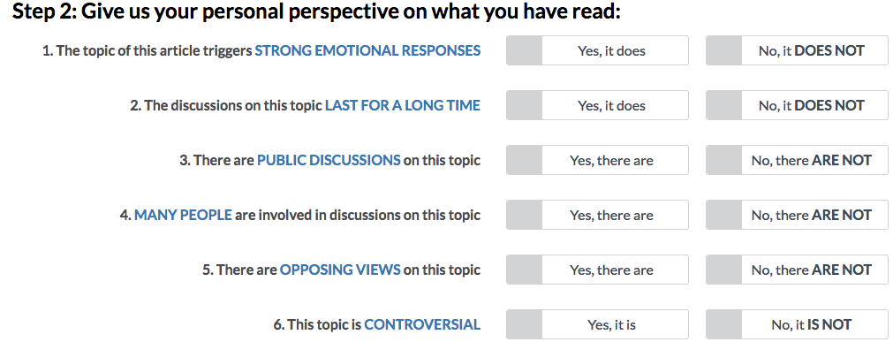Toggle gray box beside 'No, it IS NOT'
Image resolution: width=893 pixels, height=342 pixels.
point(724,324)
